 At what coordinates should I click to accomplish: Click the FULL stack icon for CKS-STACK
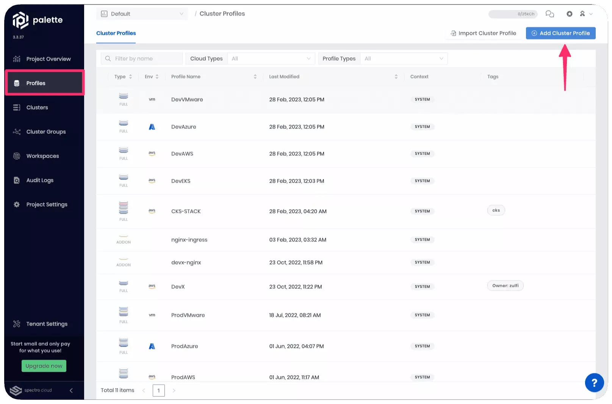[x=124, y=208]
